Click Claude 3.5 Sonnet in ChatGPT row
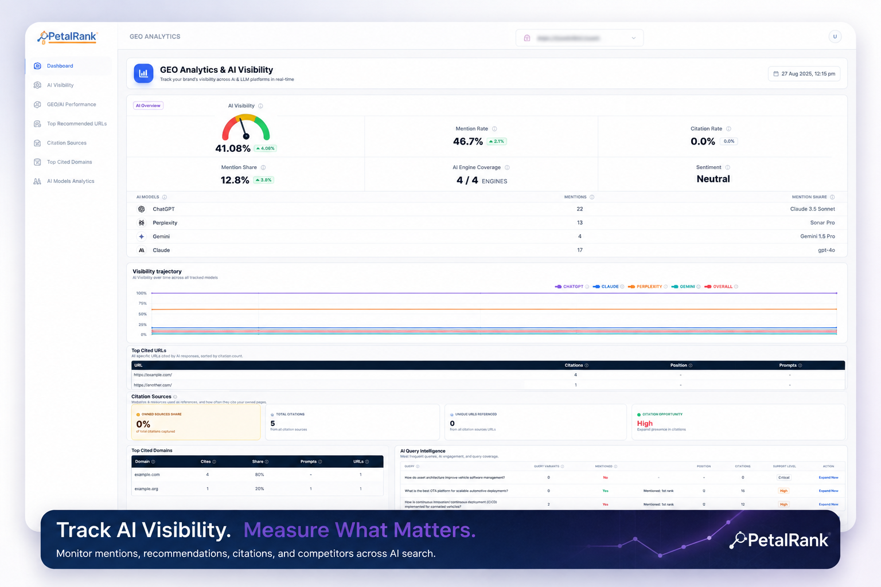 click(813, 209)
